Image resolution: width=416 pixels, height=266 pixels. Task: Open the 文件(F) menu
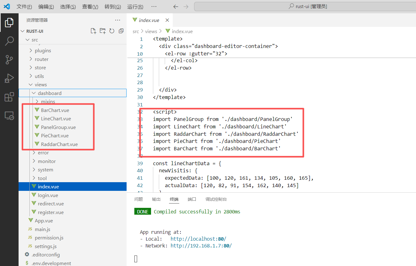click(24, 6)
